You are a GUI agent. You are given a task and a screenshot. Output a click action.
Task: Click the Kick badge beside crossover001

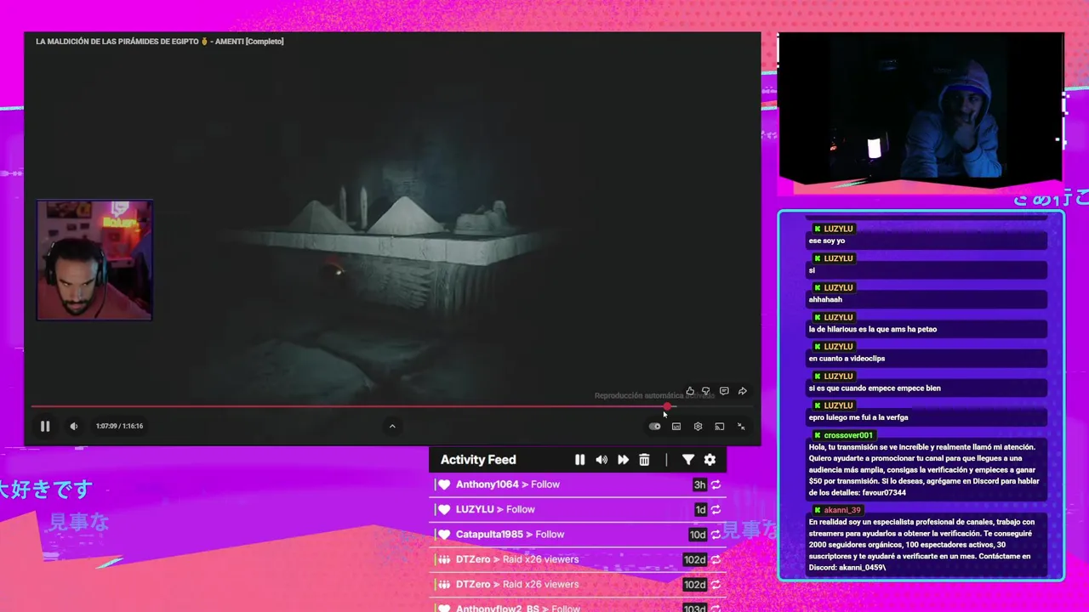(x=818, y=435)
